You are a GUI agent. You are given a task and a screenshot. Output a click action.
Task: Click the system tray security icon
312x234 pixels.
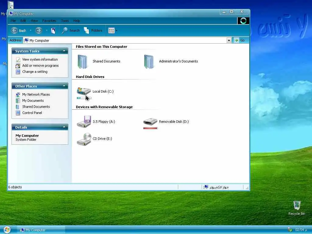(290, 230)
